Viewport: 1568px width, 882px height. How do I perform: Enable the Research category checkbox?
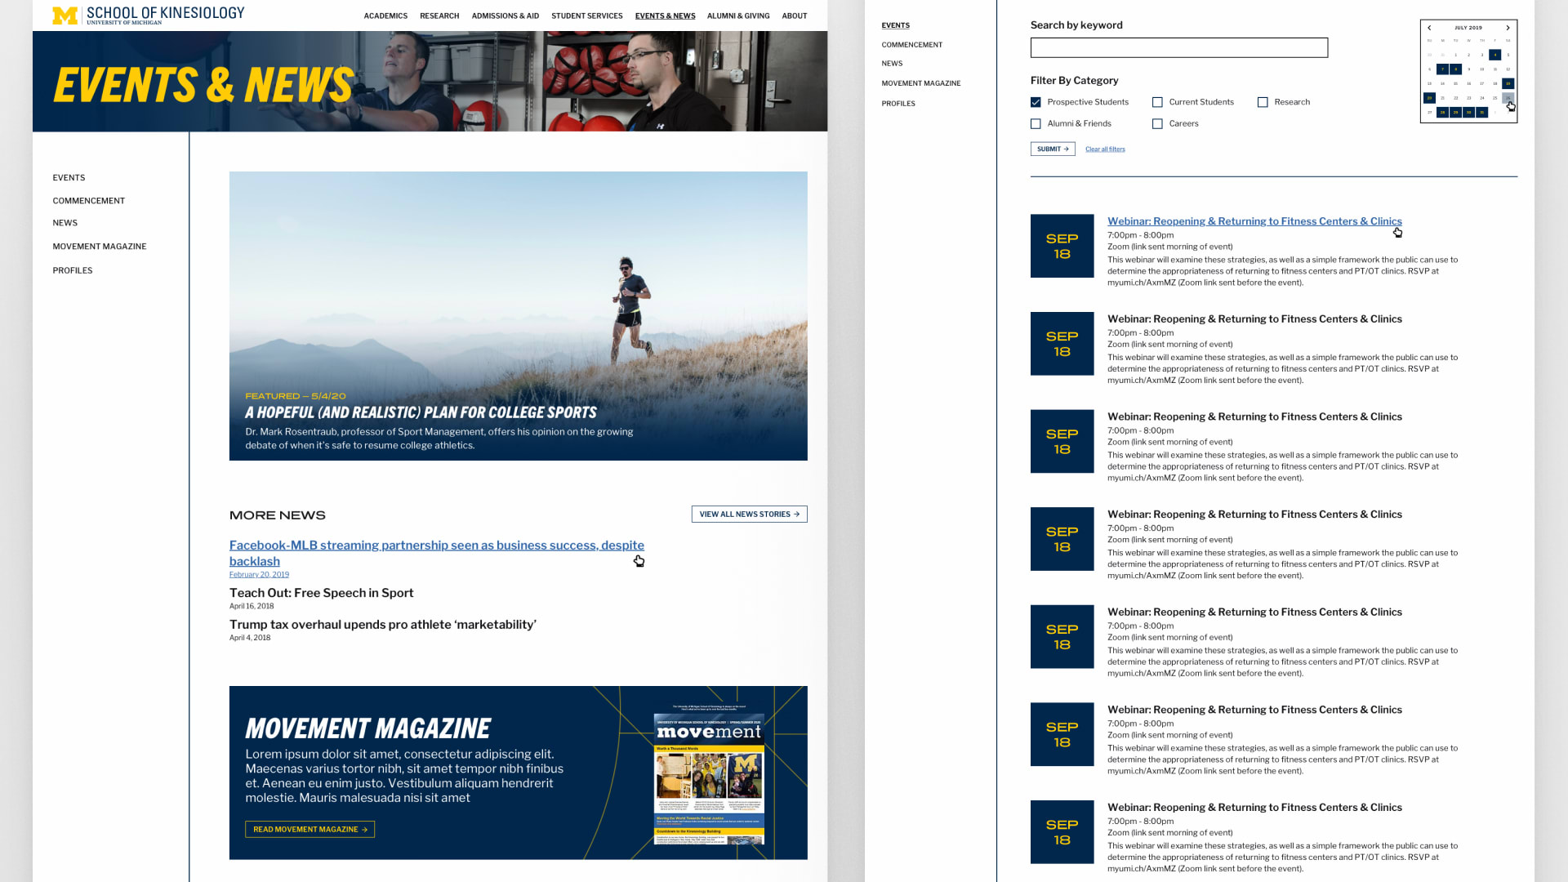(x=1263, y=102)
